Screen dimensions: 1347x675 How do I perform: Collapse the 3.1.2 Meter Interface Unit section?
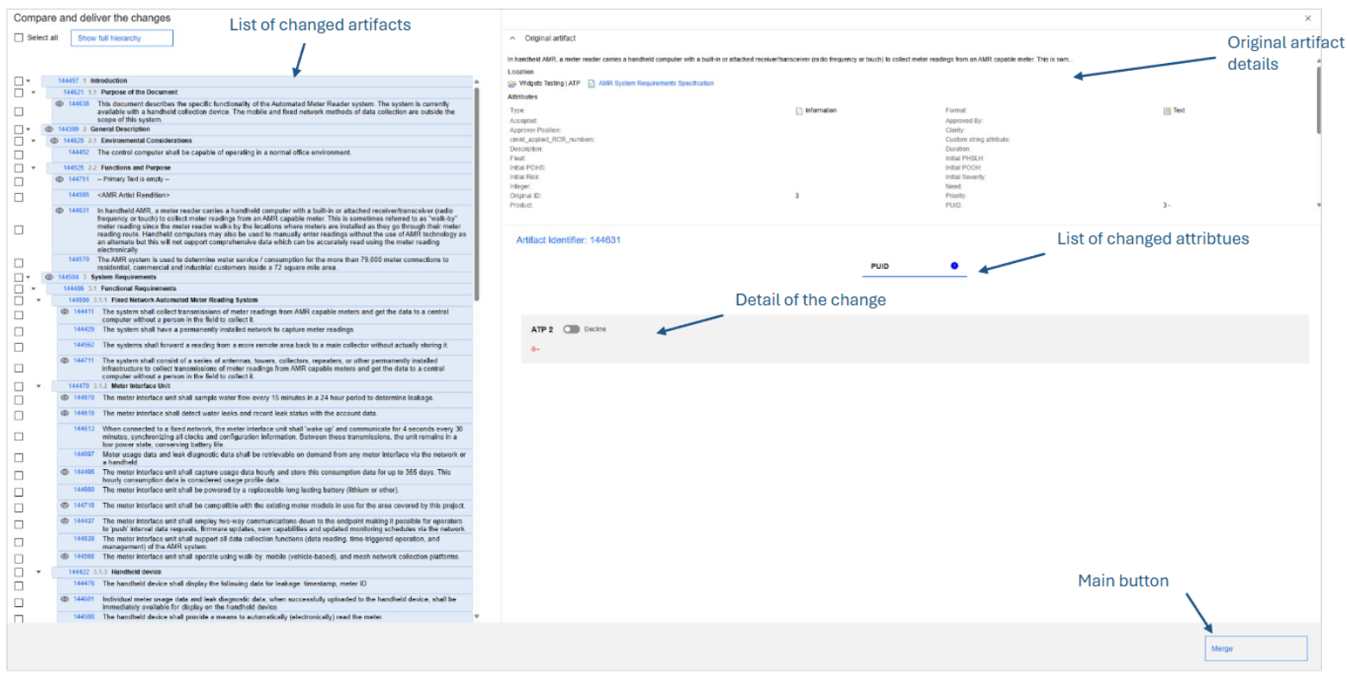[39, 386]
